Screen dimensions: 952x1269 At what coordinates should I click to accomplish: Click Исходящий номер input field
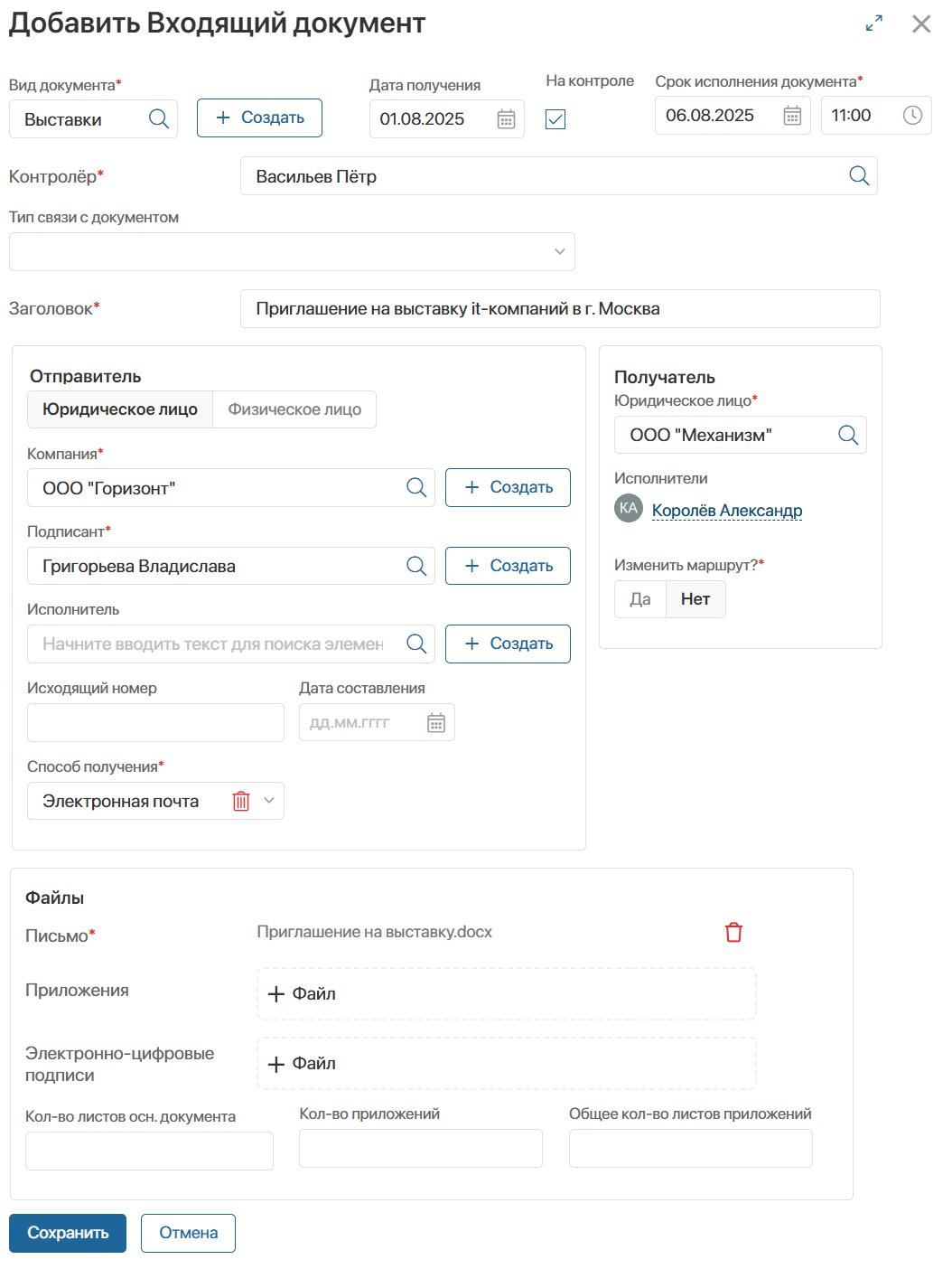pyautogui.click(x=154, y=722)
